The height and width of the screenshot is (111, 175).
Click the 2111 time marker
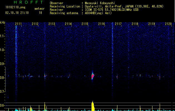(x=18, y=24)
